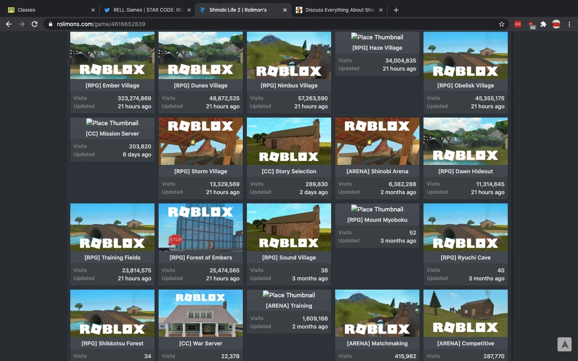Click the visits count 323,274,869
This screenshot has width=578, height=361.
pyautogui.click(x=134, y=98)
